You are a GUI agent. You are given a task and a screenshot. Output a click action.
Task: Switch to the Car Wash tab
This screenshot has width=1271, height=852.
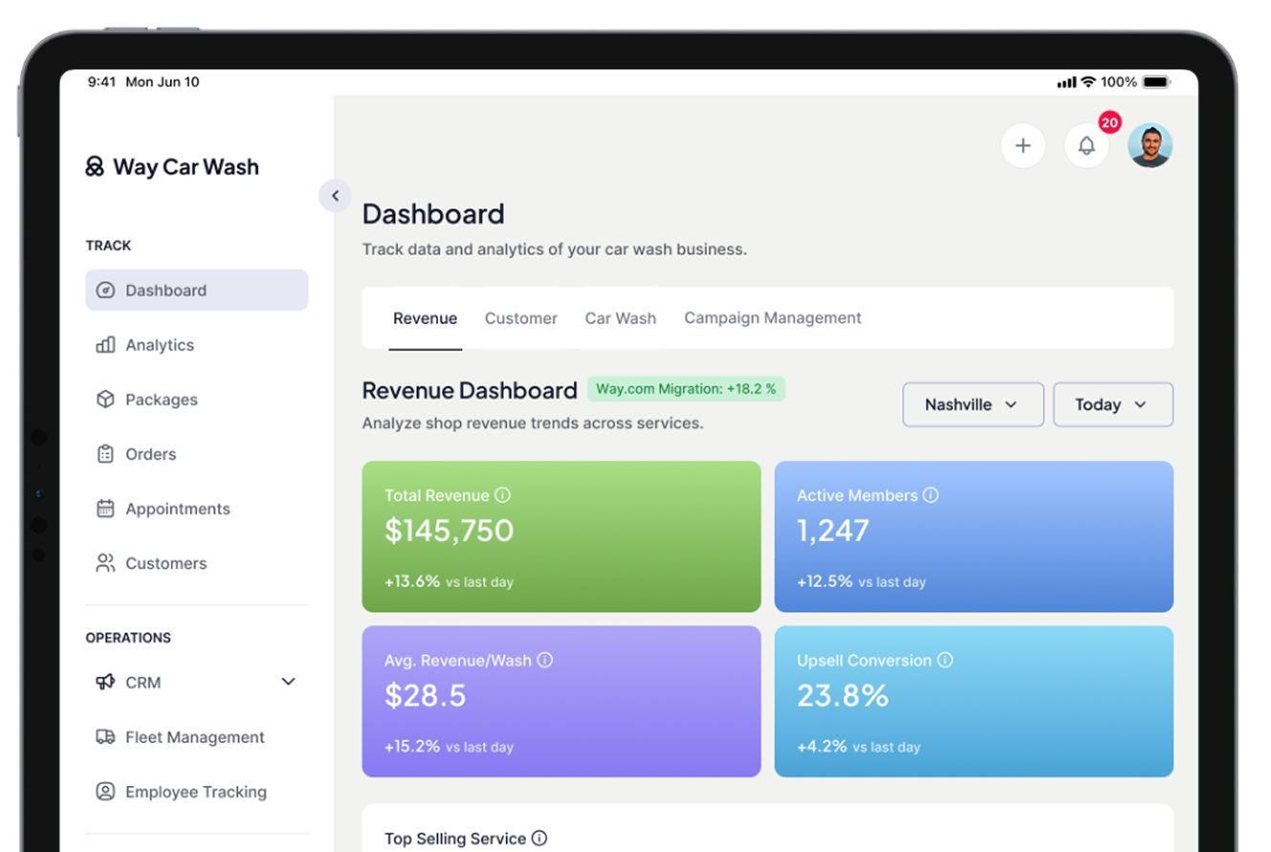[621, 318]
